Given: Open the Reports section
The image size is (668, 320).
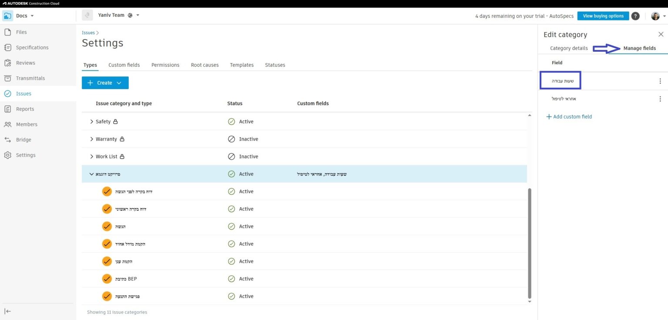Looking at the screenshot, I should point(25,109).
